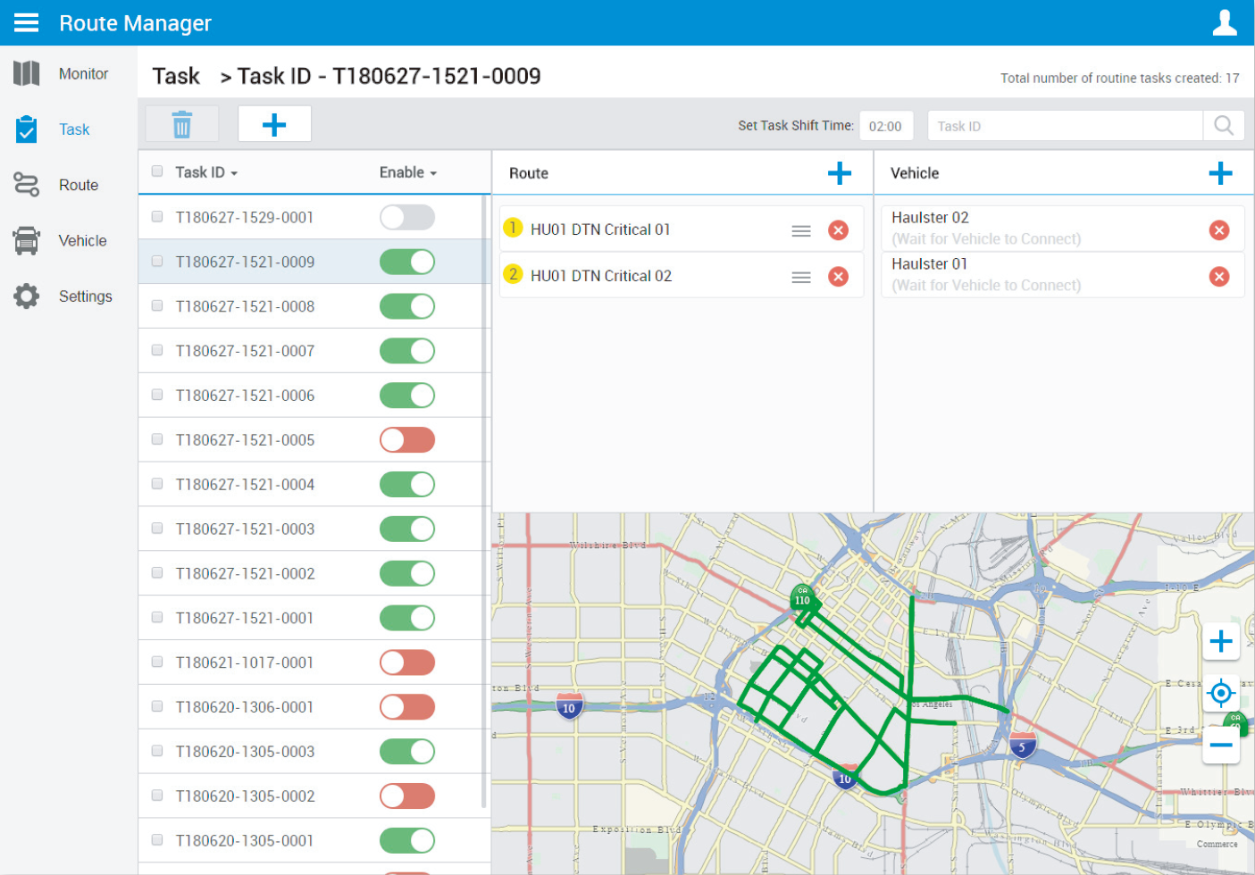Open the hamburger menu next to Route Manager

(25, 21)
